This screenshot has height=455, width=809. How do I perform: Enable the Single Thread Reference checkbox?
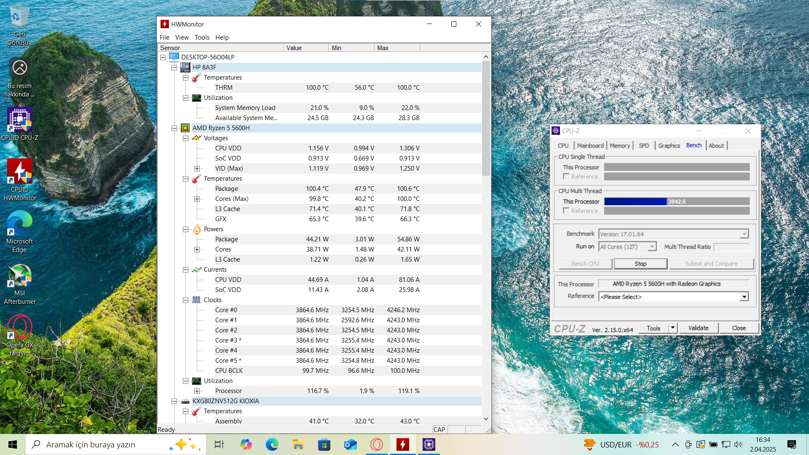click(x=566, y=177)
